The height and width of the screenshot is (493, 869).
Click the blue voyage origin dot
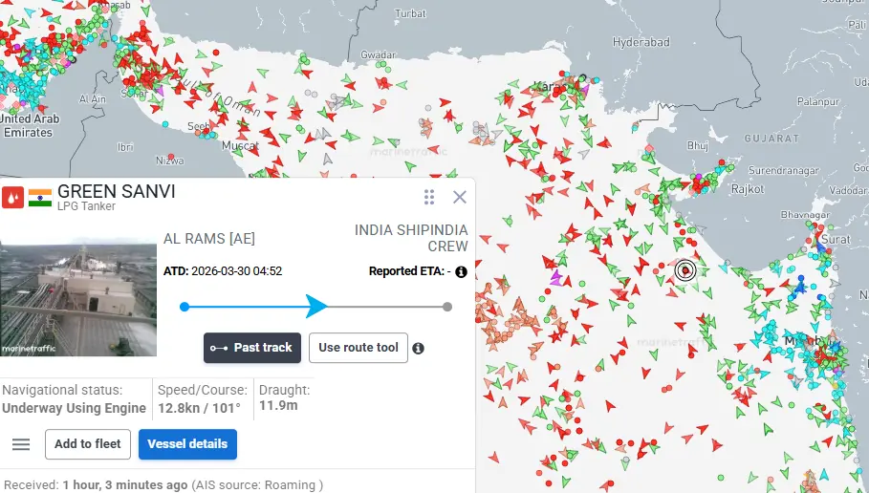tap(185, 307)
